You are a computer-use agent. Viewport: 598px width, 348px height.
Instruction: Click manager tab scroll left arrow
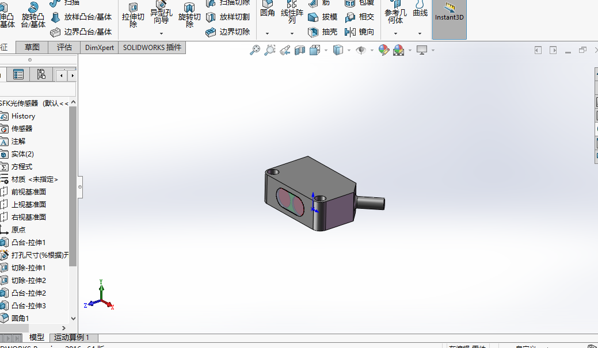tap(62, 76)
